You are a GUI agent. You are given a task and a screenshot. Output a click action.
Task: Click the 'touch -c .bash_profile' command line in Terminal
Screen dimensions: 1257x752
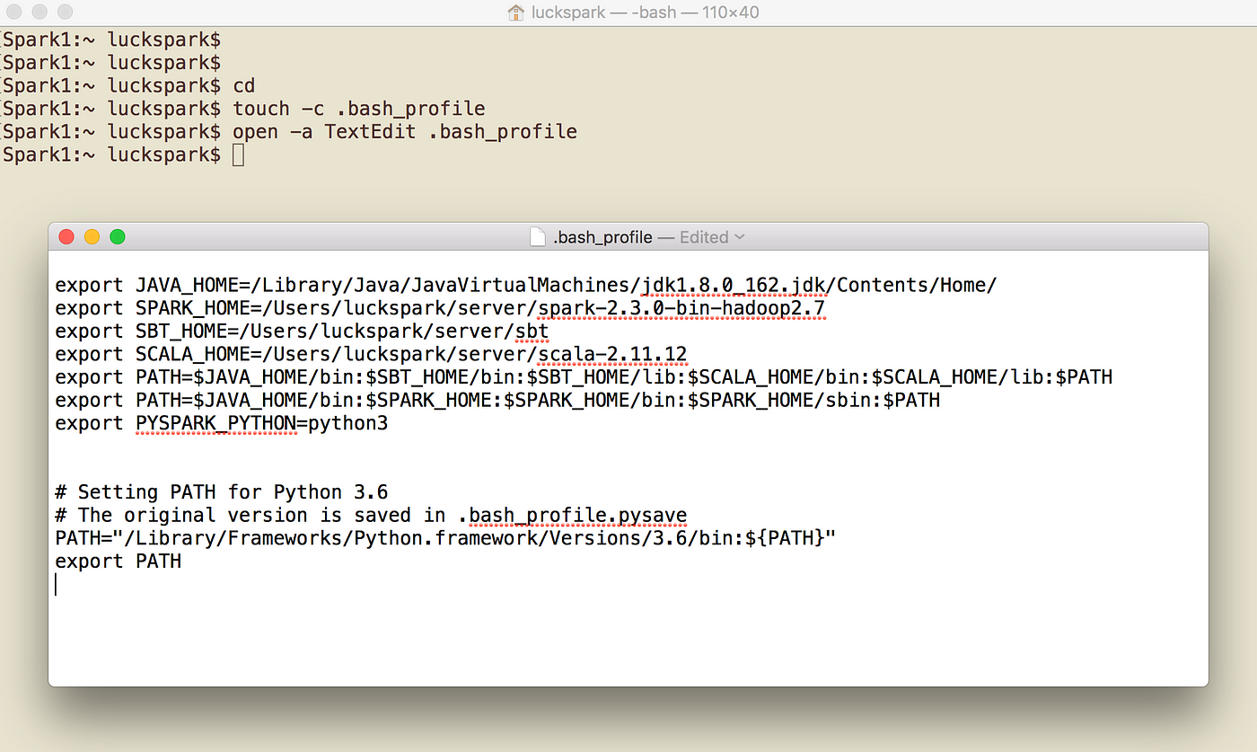[359, 109]
